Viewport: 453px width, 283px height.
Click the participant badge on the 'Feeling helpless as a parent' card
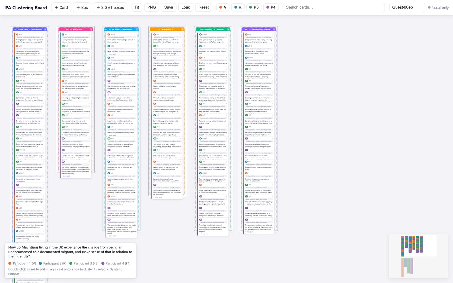click(17, 34)
